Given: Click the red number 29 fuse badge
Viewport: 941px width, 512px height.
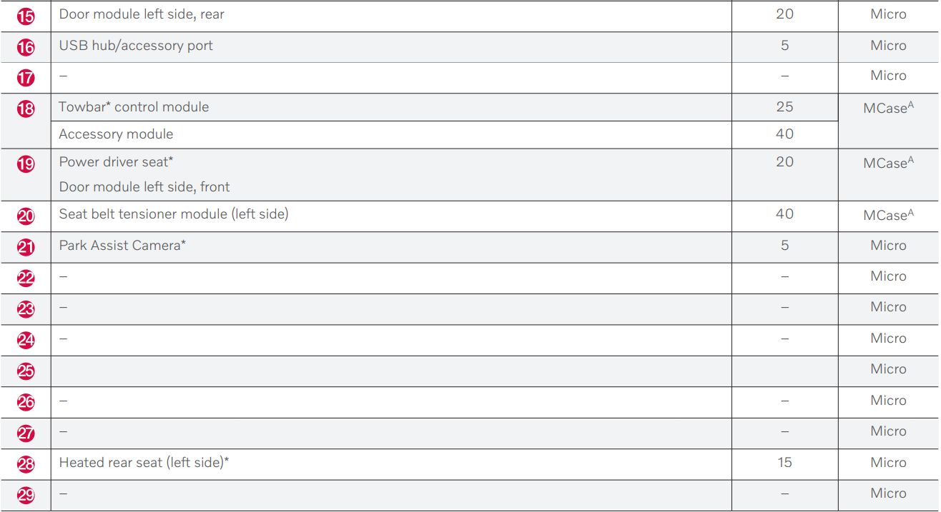Looking at the screenshot, I should pyautogui.click(x=26, y=495).
